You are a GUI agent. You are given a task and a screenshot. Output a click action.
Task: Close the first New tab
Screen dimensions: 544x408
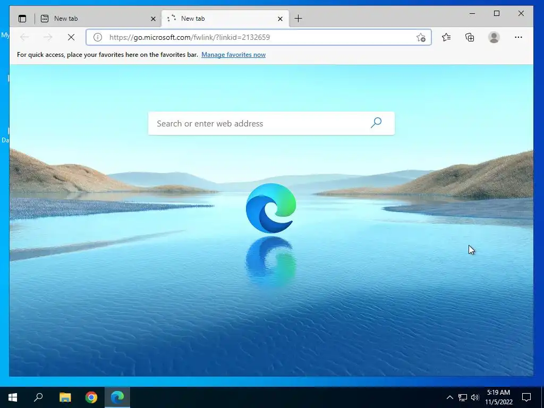(153, 19)
